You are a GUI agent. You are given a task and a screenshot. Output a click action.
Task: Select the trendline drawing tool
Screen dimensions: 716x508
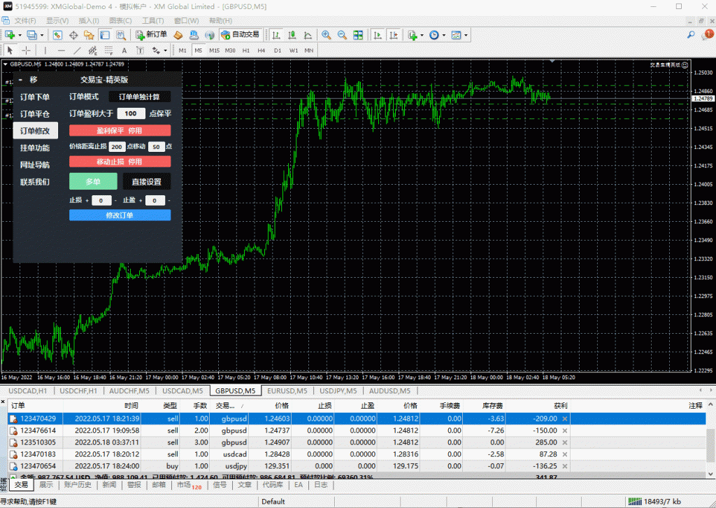point(77,50)
